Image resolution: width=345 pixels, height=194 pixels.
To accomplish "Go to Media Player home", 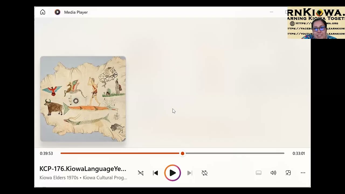I will pyautogui.click(x=43, y=12).
